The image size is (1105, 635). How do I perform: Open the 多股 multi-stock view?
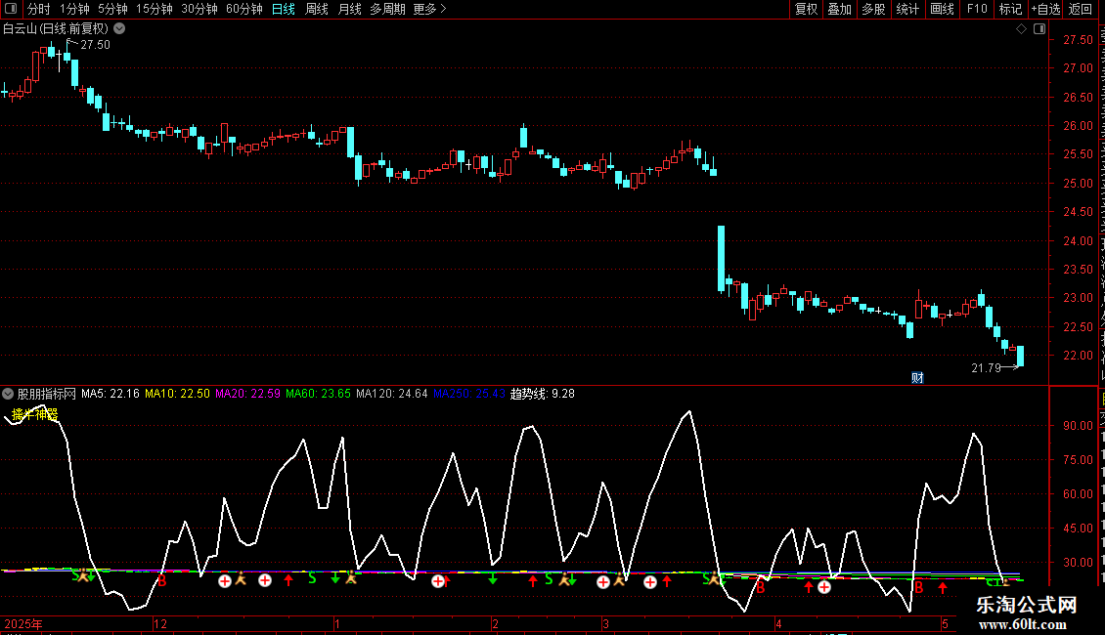pyautogui.click(x=873, y=9)
